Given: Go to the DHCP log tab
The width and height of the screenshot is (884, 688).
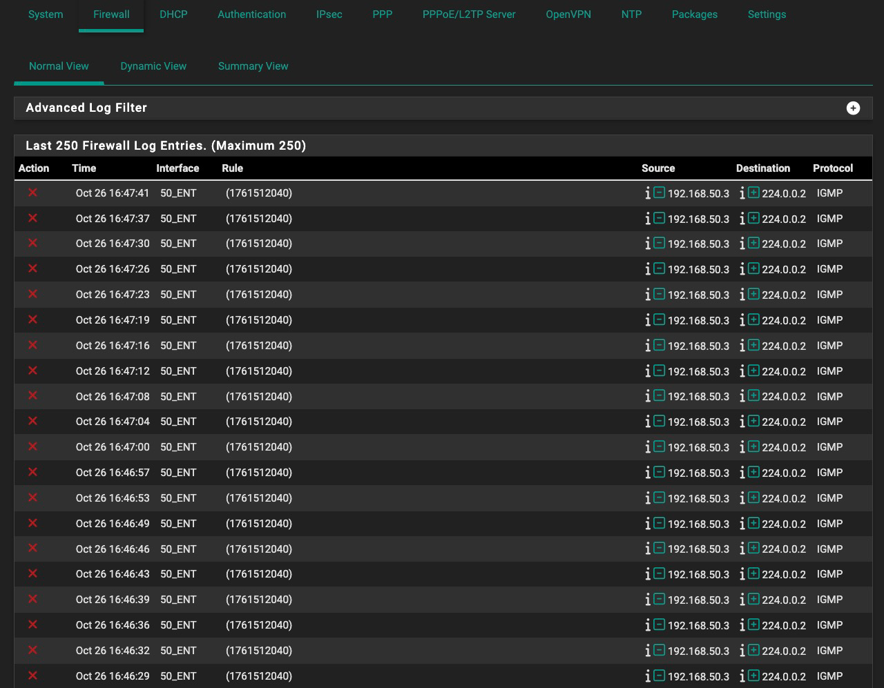Looking at the screenshot, I should 173,14.
